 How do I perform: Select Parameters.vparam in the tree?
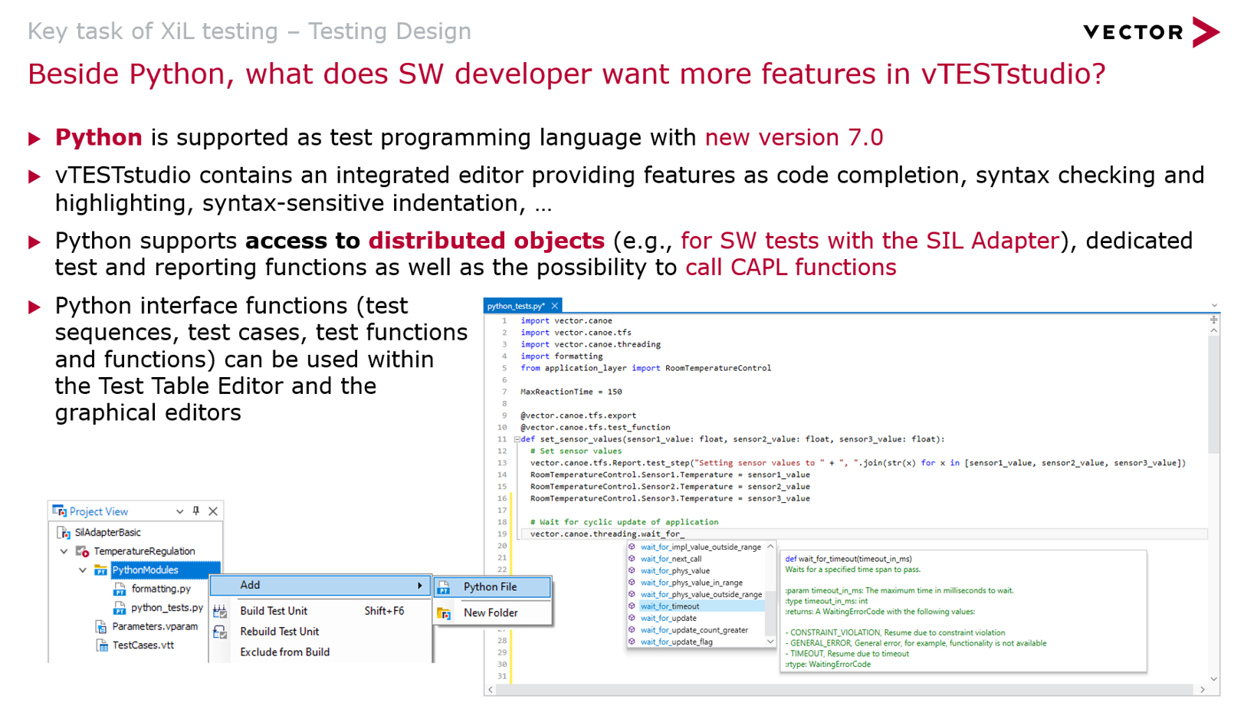pos(155,627)
